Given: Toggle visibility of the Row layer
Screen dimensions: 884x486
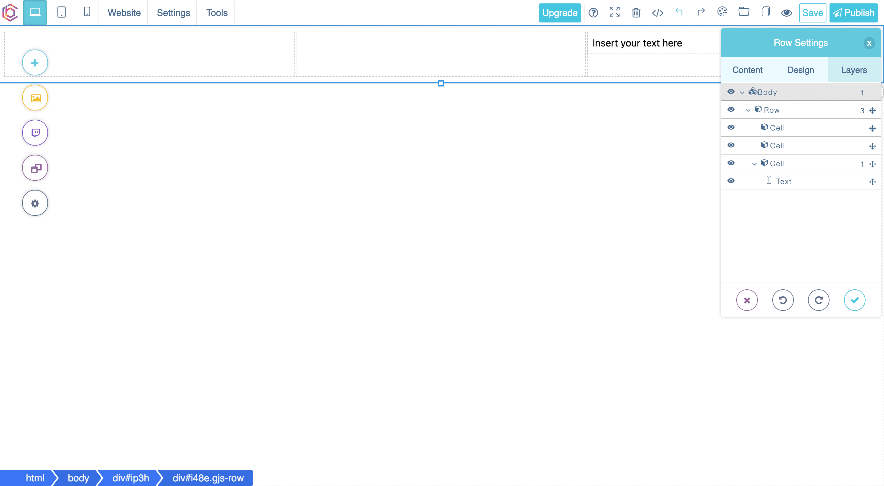Looking at the screenshot, I should pyautogui.click(x=731, y=110).
